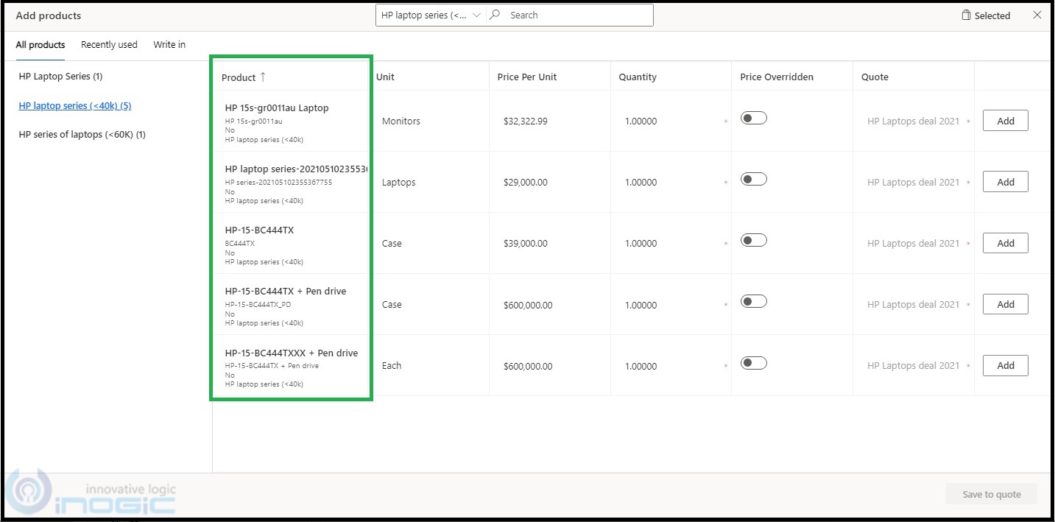
Task: Add HP 15s-gr0011au Laptop to quote
Action: [x=1005, y=121]
